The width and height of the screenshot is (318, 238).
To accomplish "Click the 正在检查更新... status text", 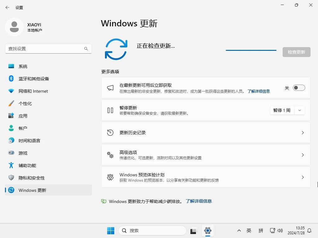I will pos(156,46).
